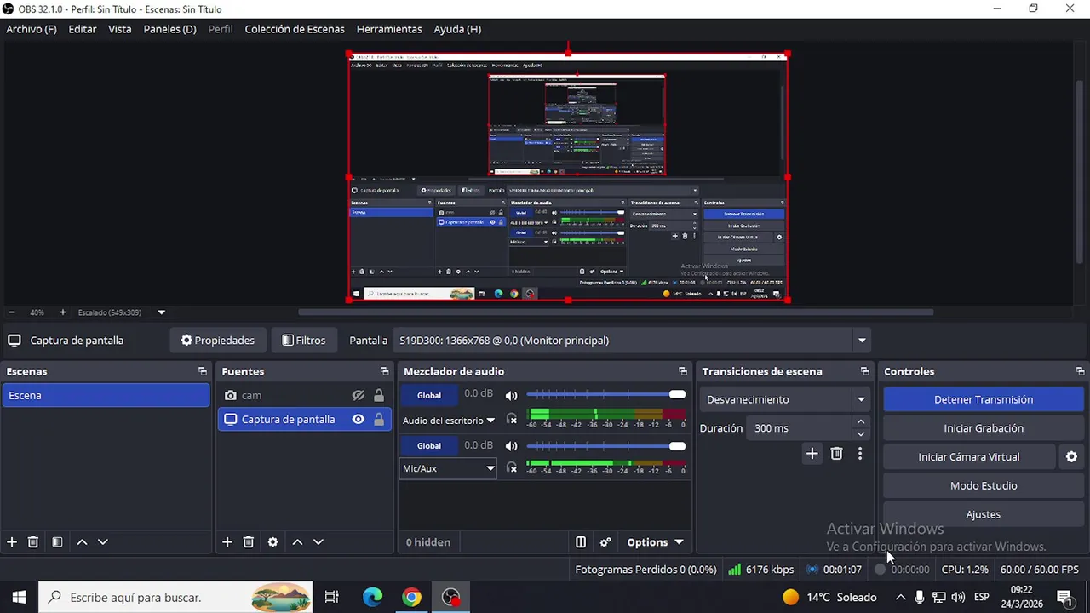Adjust Audio del escritorio volume slider
The image size is (1090, 613).
[x=605, y=395]
